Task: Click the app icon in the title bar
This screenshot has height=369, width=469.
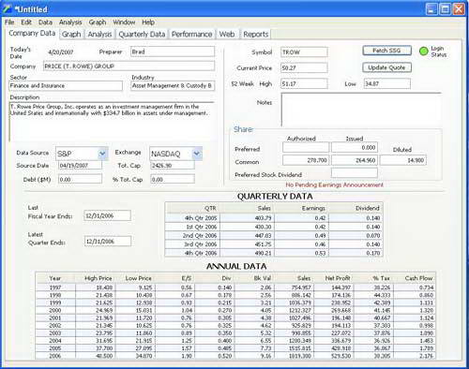Action: [7, 9]
